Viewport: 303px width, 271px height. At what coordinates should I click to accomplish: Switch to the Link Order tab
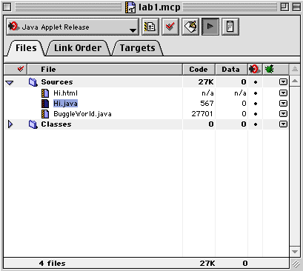coord(78,48)
